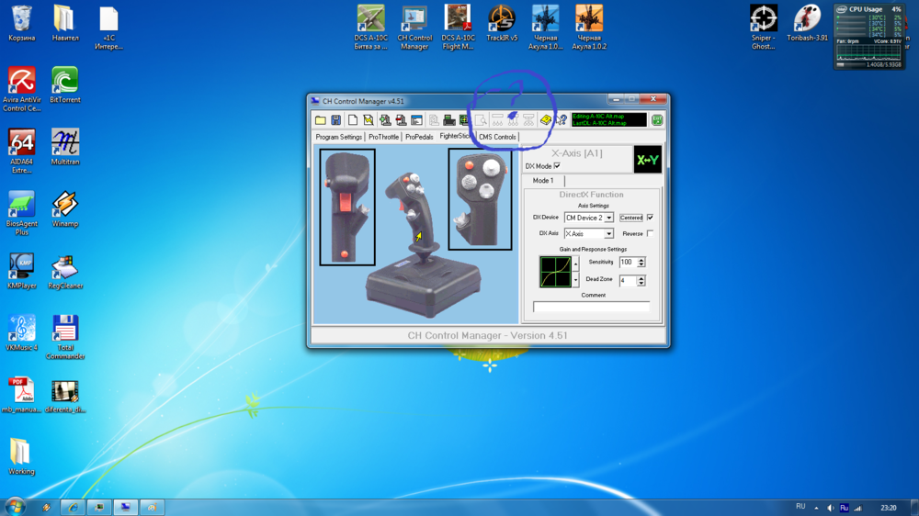Click the new blank map icon
The height and width of the screenshot is (516, 919).
tap(352, 120)
